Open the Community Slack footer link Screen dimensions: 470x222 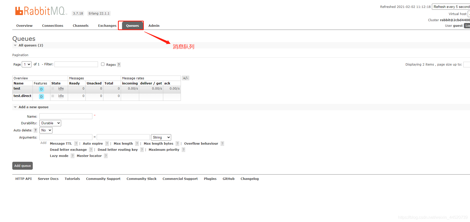coord(141,179)
